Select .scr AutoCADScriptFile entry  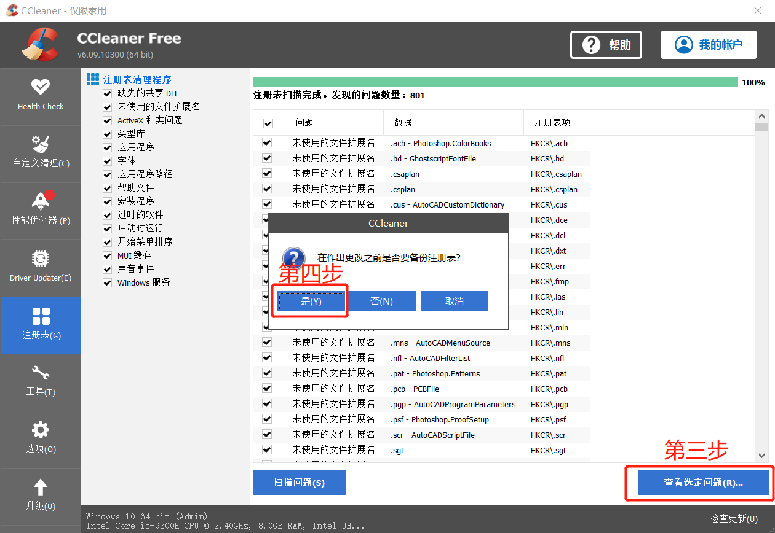point(433,435)
